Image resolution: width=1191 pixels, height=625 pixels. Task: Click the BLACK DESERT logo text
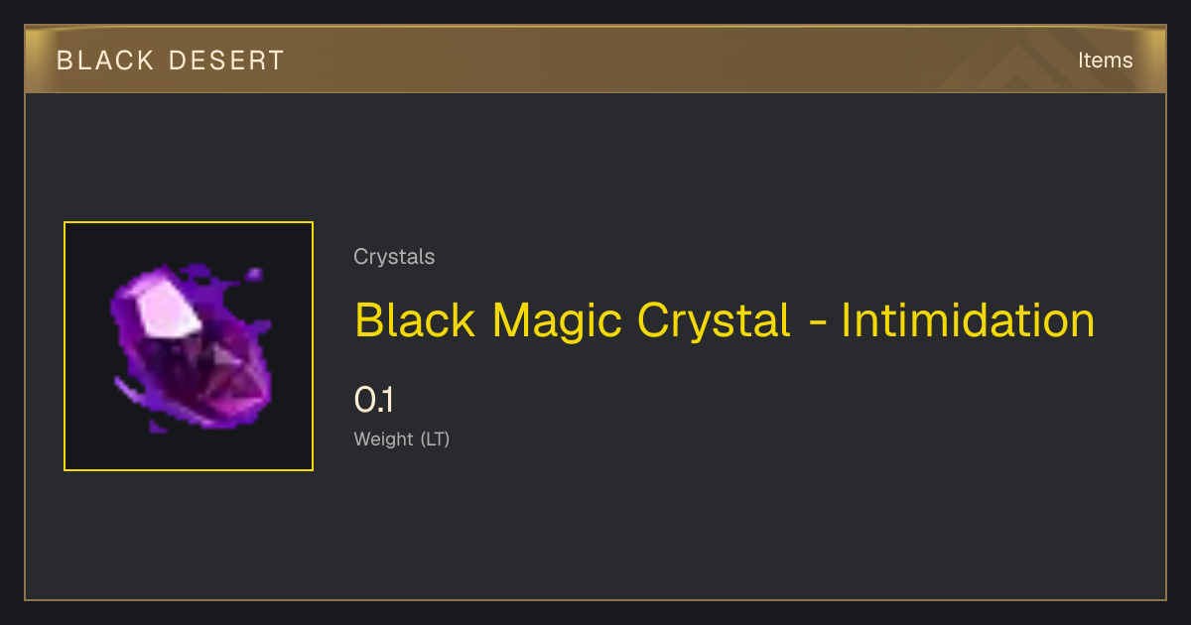tap(171, 61)
